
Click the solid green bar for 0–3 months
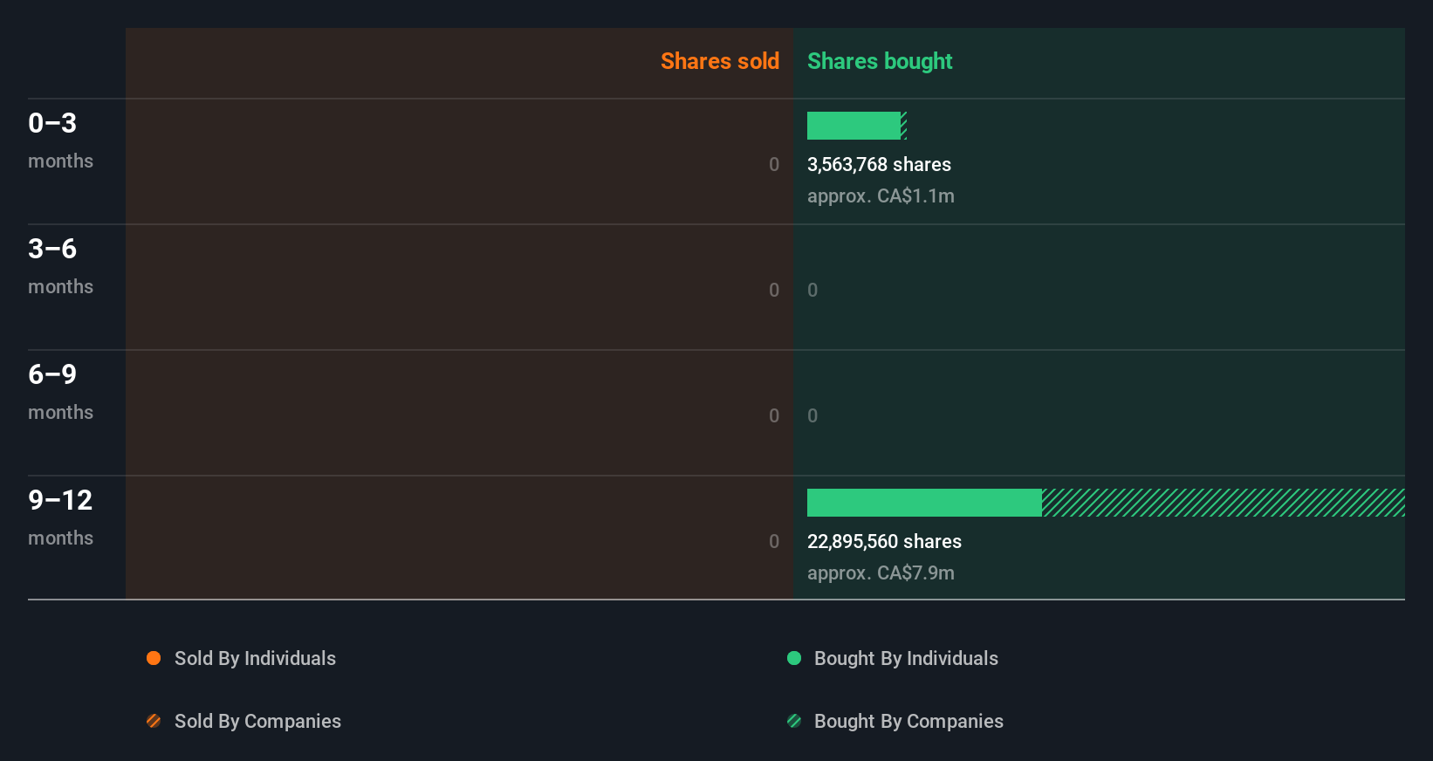click(x=854, y=126)
